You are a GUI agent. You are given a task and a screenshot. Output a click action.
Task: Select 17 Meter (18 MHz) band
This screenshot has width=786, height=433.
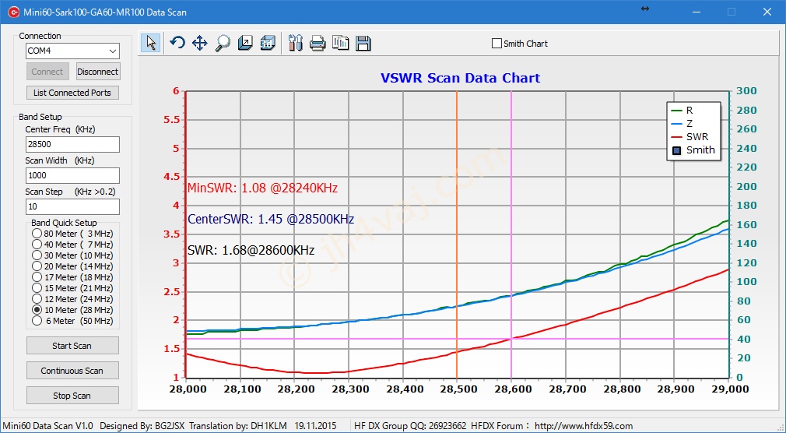point(37,277)
